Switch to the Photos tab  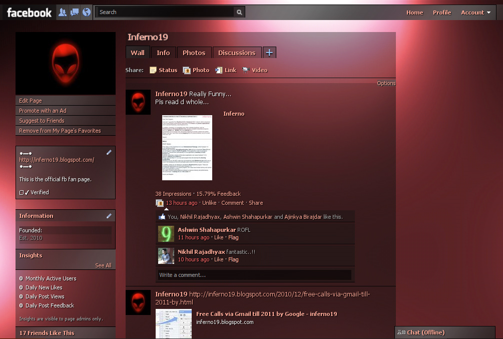point(194,52)
